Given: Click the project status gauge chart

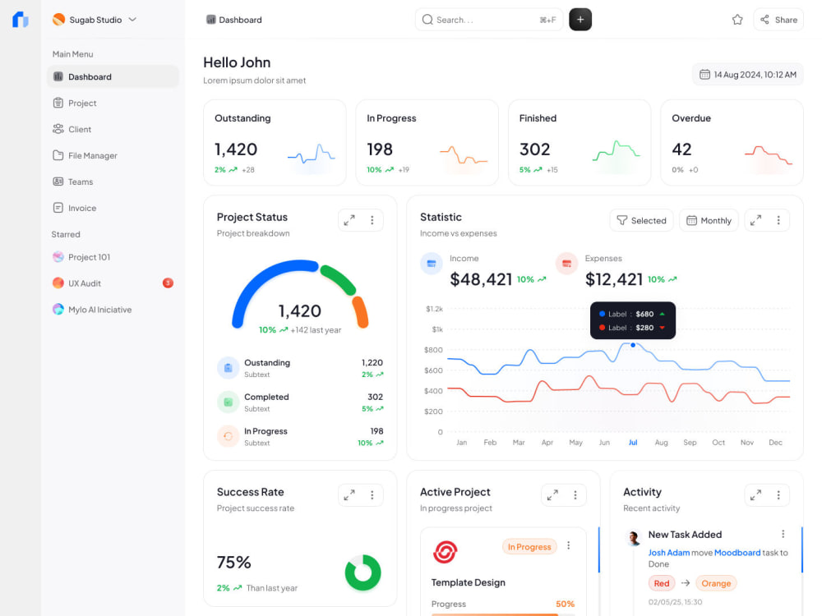Looking at the screenshot, I should 300,293.
